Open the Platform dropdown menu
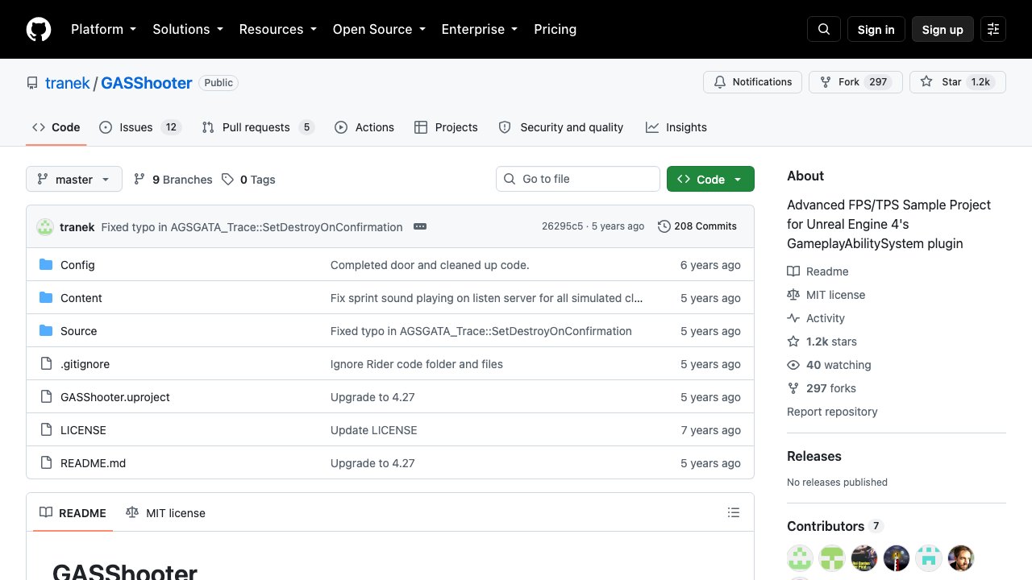 (x=103, y=30)
